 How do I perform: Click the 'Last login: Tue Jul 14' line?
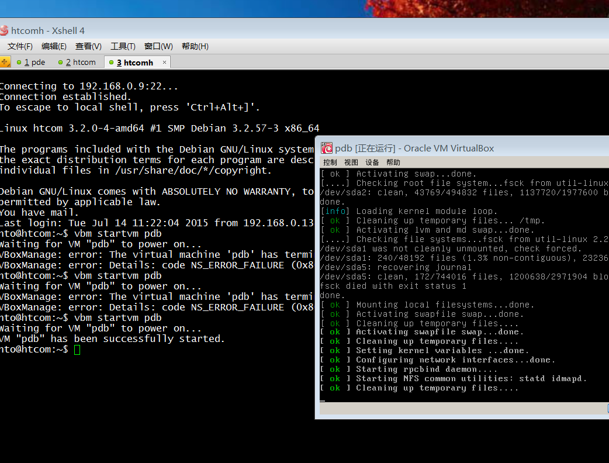[x=157, y=223]
